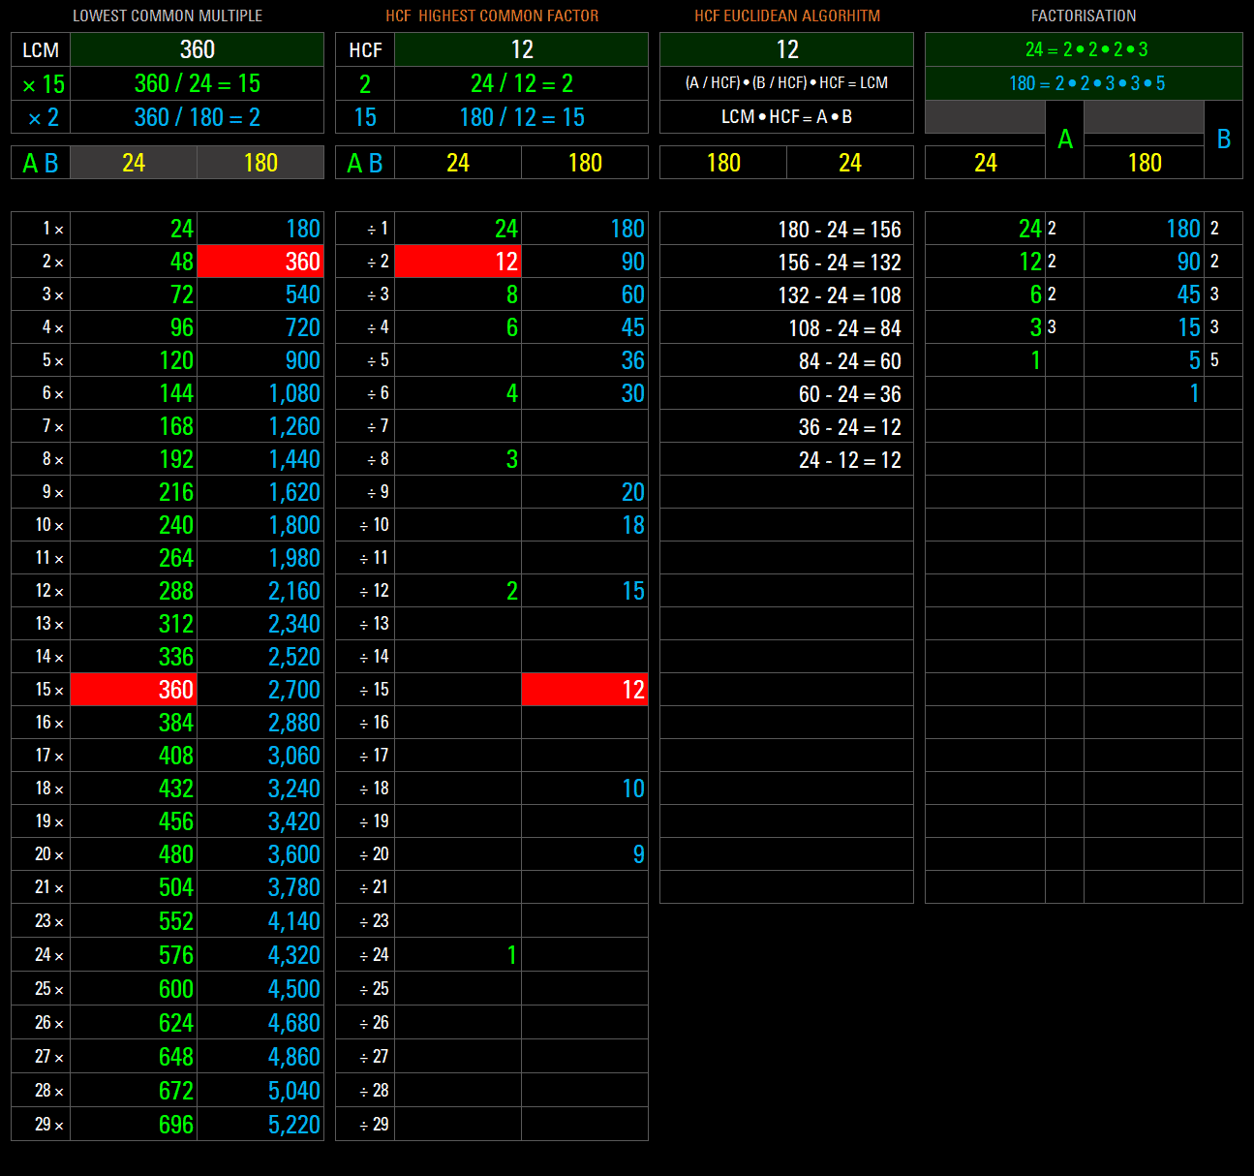Click factorisation text '24 = 2 • 2 • 2 • 3'
The image size is (1254, 1176).
coord(1086,49)
